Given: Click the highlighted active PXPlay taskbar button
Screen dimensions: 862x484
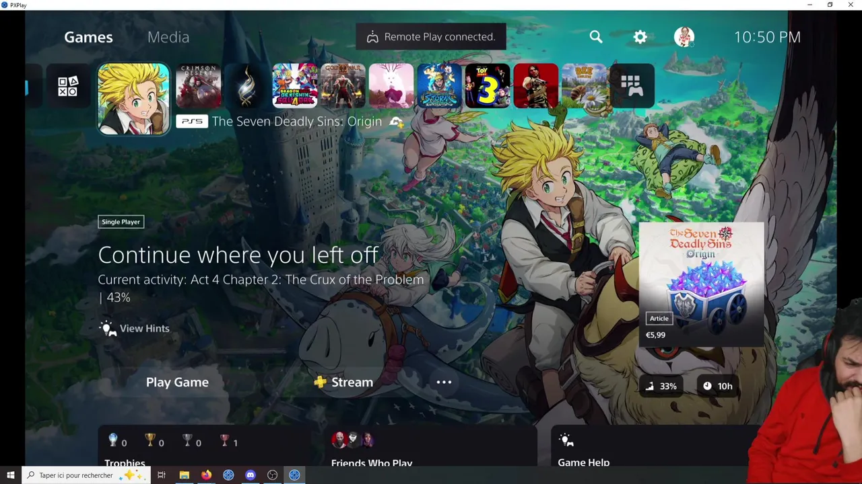Looking at the screenshot, I should coord(294,475).
